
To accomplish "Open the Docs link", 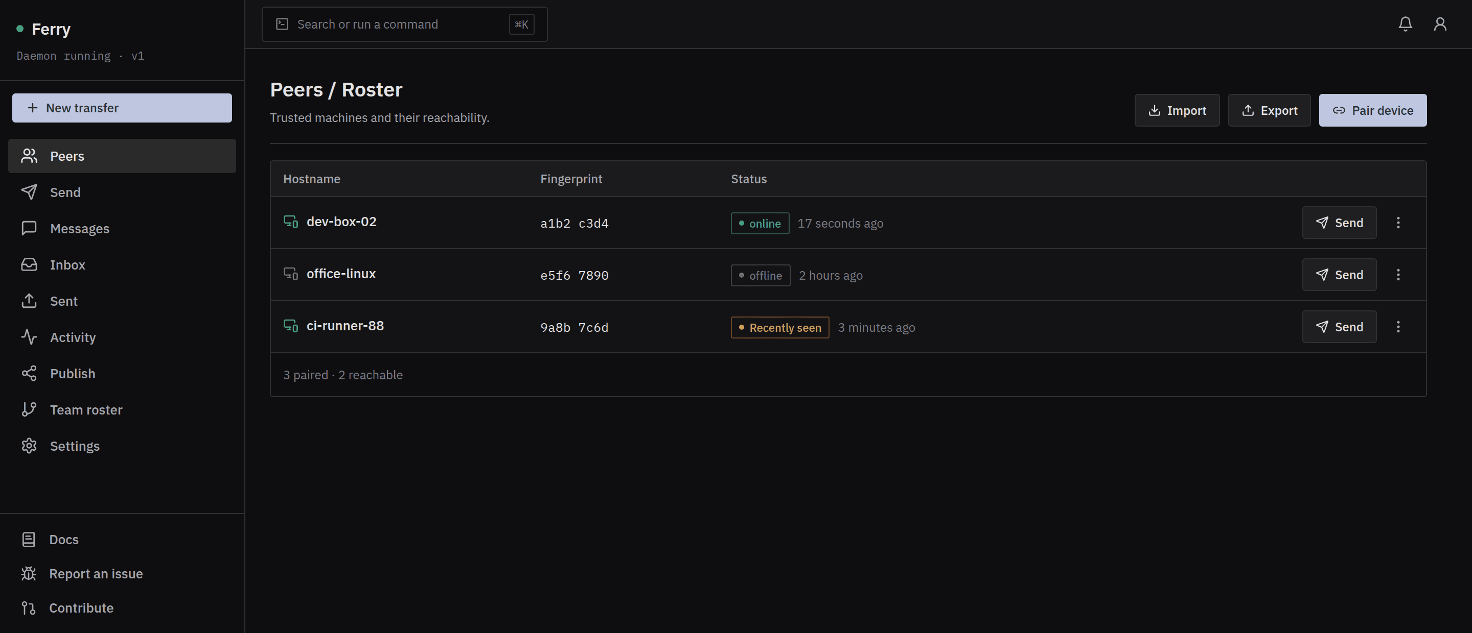I will pos(122,540).
